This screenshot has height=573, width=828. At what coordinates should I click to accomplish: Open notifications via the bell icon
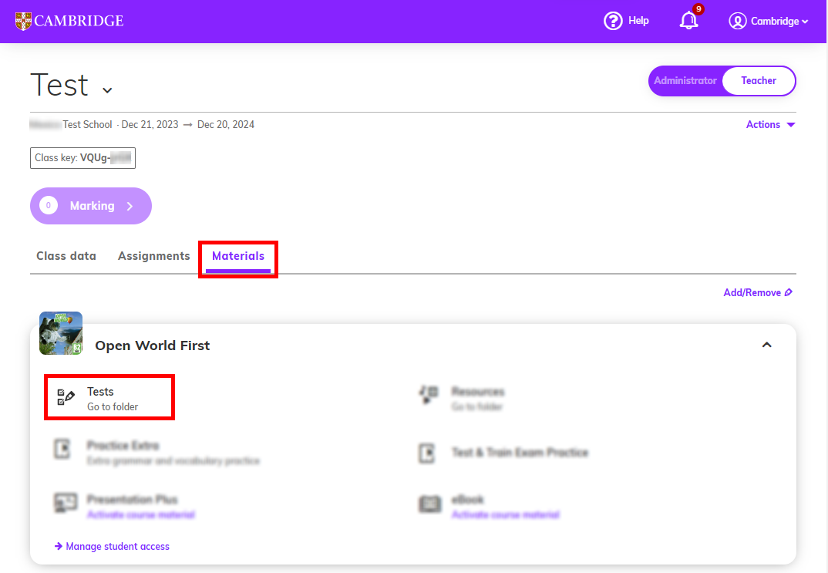click(x=689, y=21)
